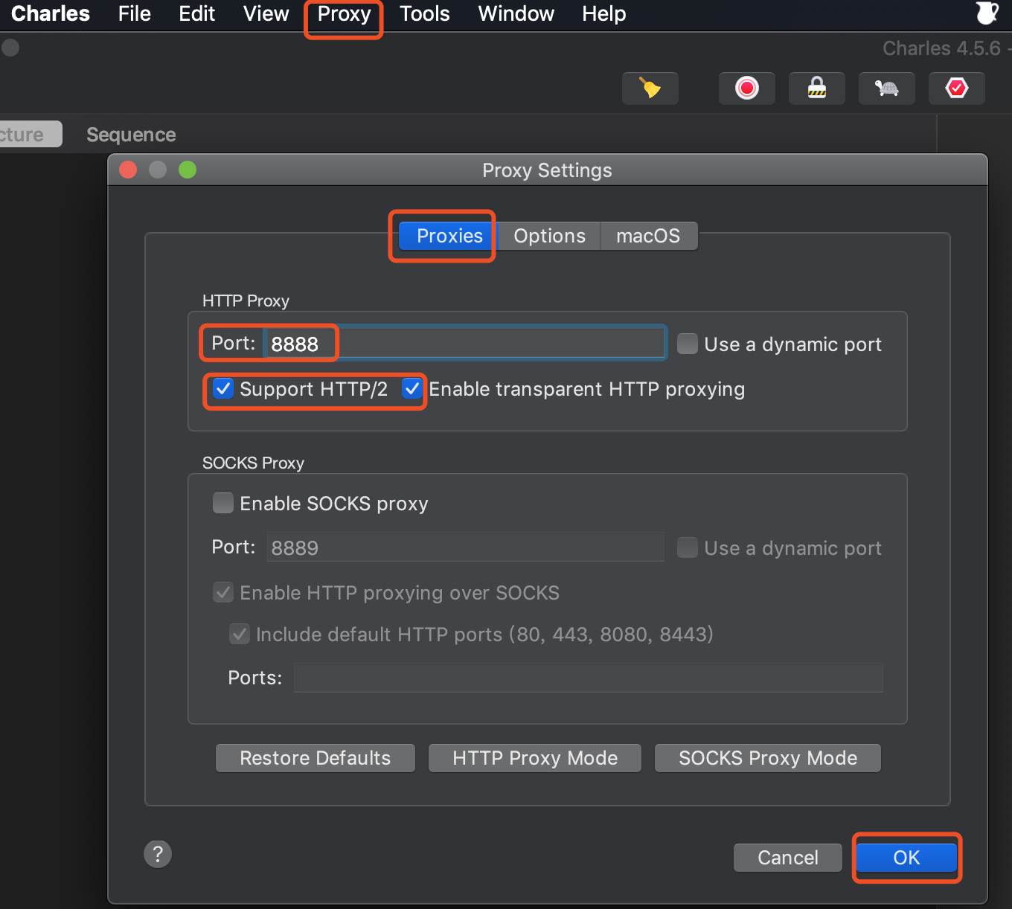The width and height of the screenshot is (1012, 909).
Task: Check HTTP Proxy Use a dynamic port
Action: click(688, 344)
